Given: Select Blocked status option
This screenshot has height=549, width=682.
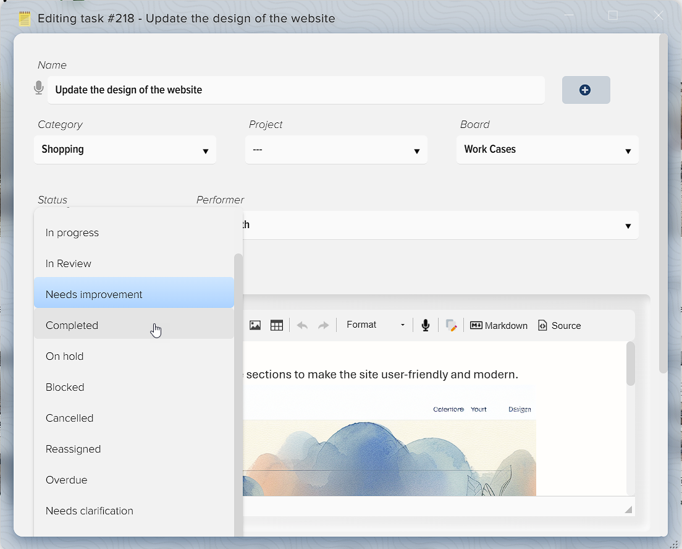Looking at the screenshot, I should coord(134,388).
